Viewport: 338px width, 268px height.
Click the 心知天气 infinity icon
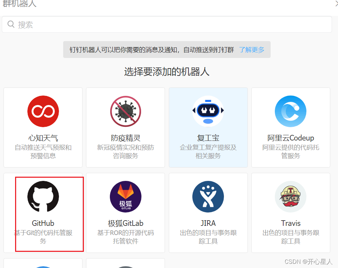click(43, 111)
